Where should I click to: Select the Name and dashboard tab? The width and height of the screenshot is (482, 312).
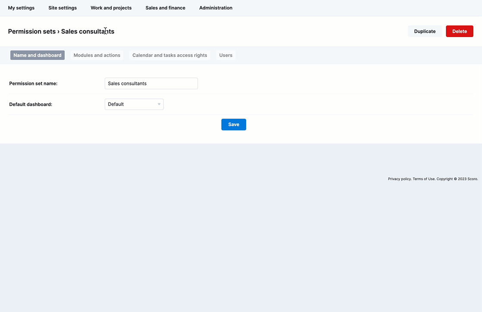pos(38,55)
